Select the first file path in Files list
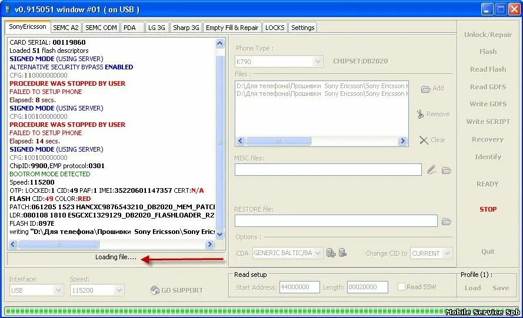The image size is (523, 318). [322, 86]
